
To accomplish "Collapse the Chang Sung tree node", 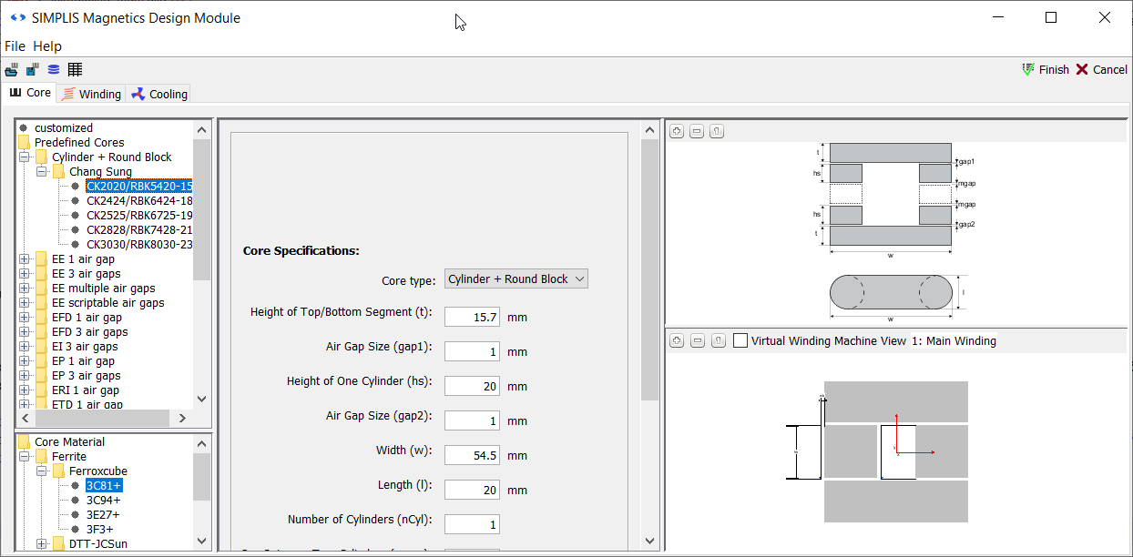I will tap(41, 172).
